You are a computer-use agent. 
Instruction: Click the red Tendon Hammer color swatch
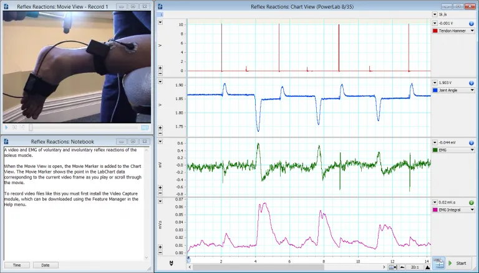coord(436,30)
